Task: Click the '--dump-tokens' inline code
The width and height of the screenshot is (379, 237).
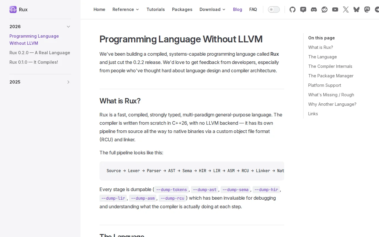Action: (x=171, y=190)
